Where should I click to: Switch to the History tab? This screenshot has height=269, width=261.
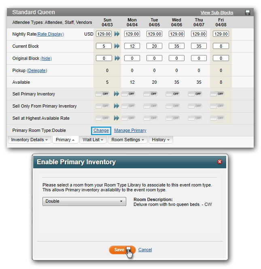coord(161,140)
